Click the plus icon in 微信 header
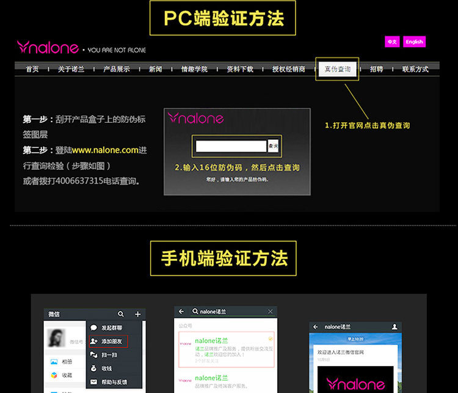458x393 pixels. [138, 314]
